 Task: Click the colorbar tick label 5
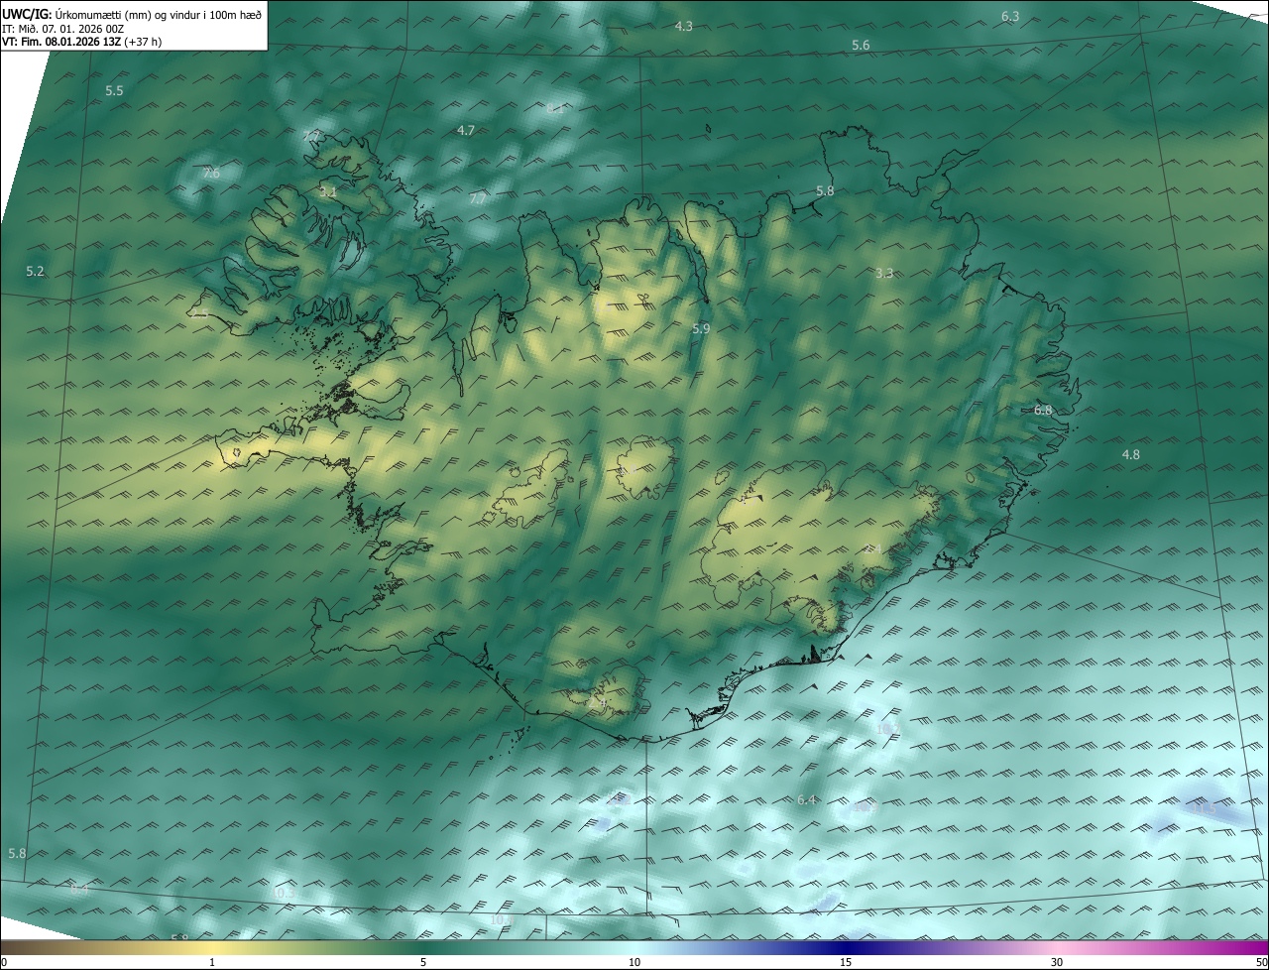(423, 962)
